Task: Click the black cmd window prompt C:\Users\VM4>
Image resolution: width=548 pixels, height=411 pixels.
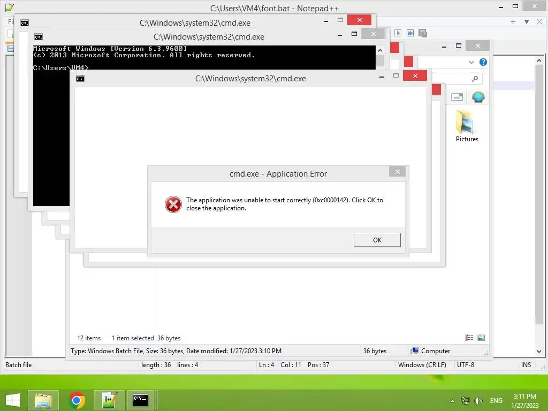Action: point(61,67)
